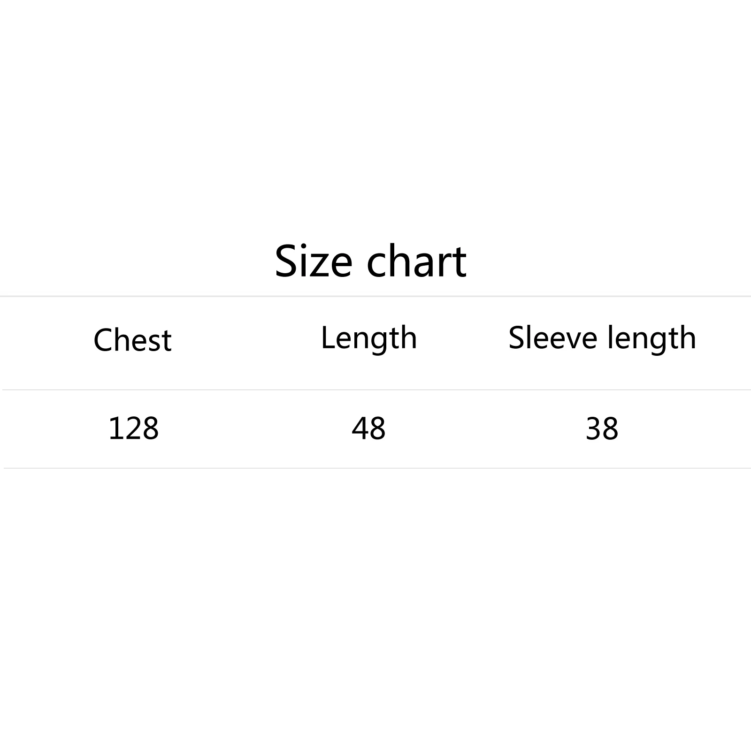Screen dimensions: 751x751
Task: Click the "Size chart" title
Action: [x=370, y=261]
